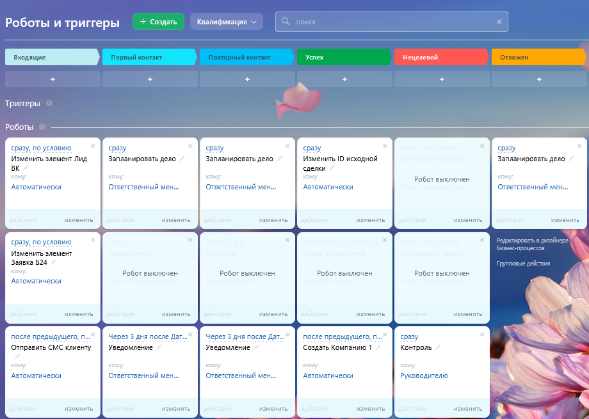Click изменить on the Заявка Б24 card
The image size is (589, 419).
click(x=79, y=314)
